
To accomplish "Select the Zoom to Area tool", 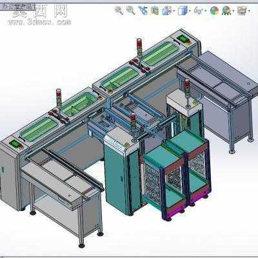I will [x=130, y=10].
